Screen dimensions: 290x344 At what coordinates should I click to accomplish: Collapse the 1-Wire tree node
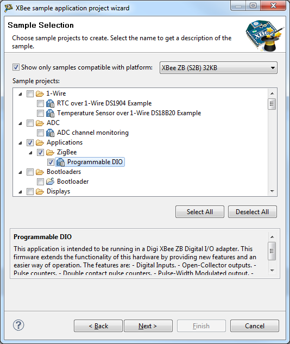(x=21, y=94)
